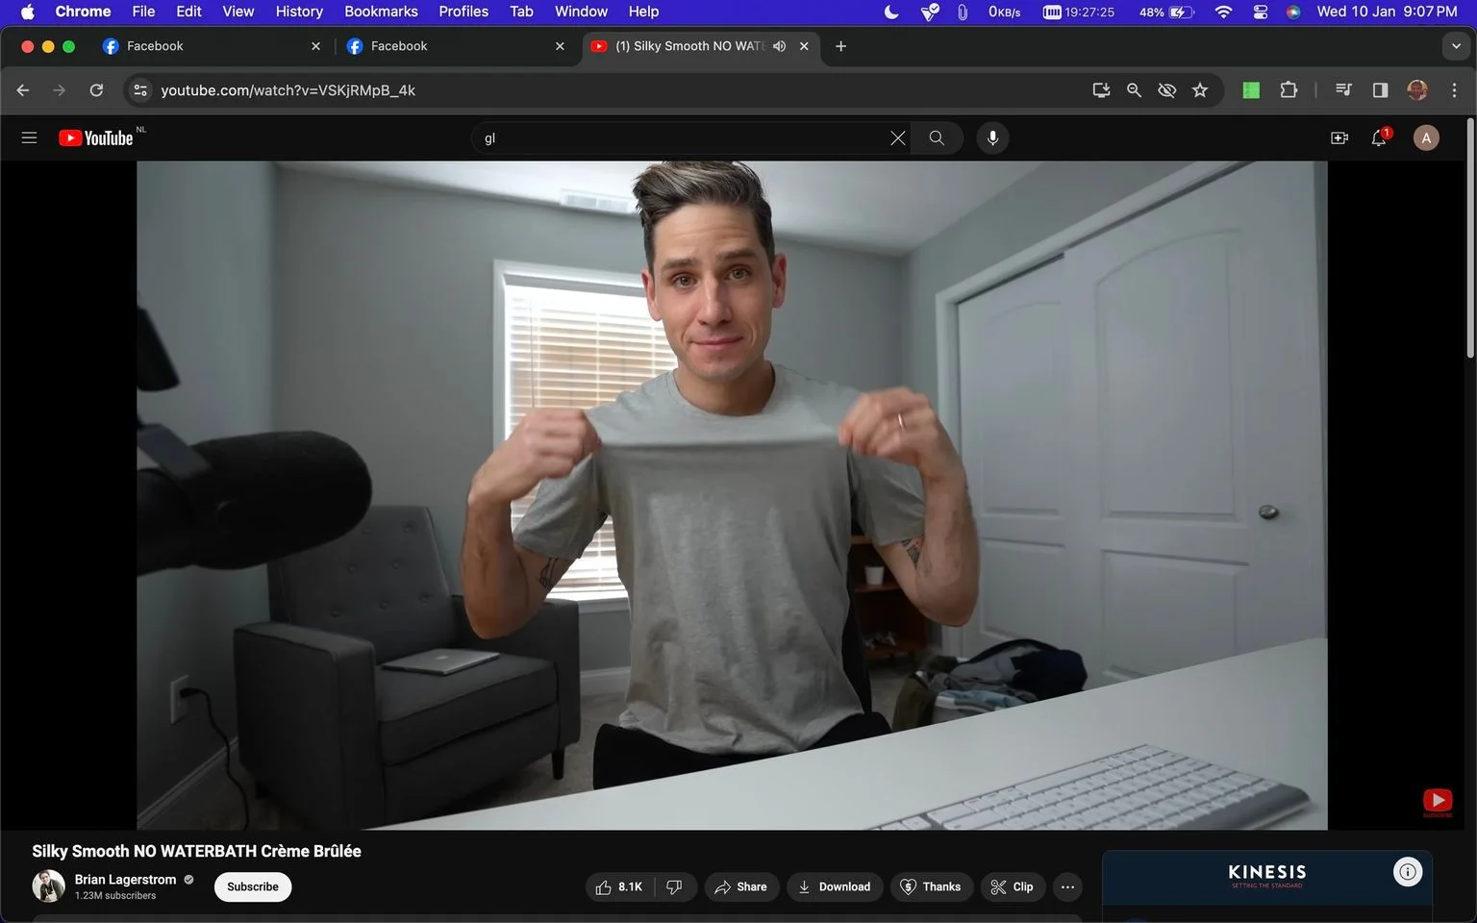Click the voice search microphone icon
The width and height of the screenshot is (1477, 923).
point(992,137)
